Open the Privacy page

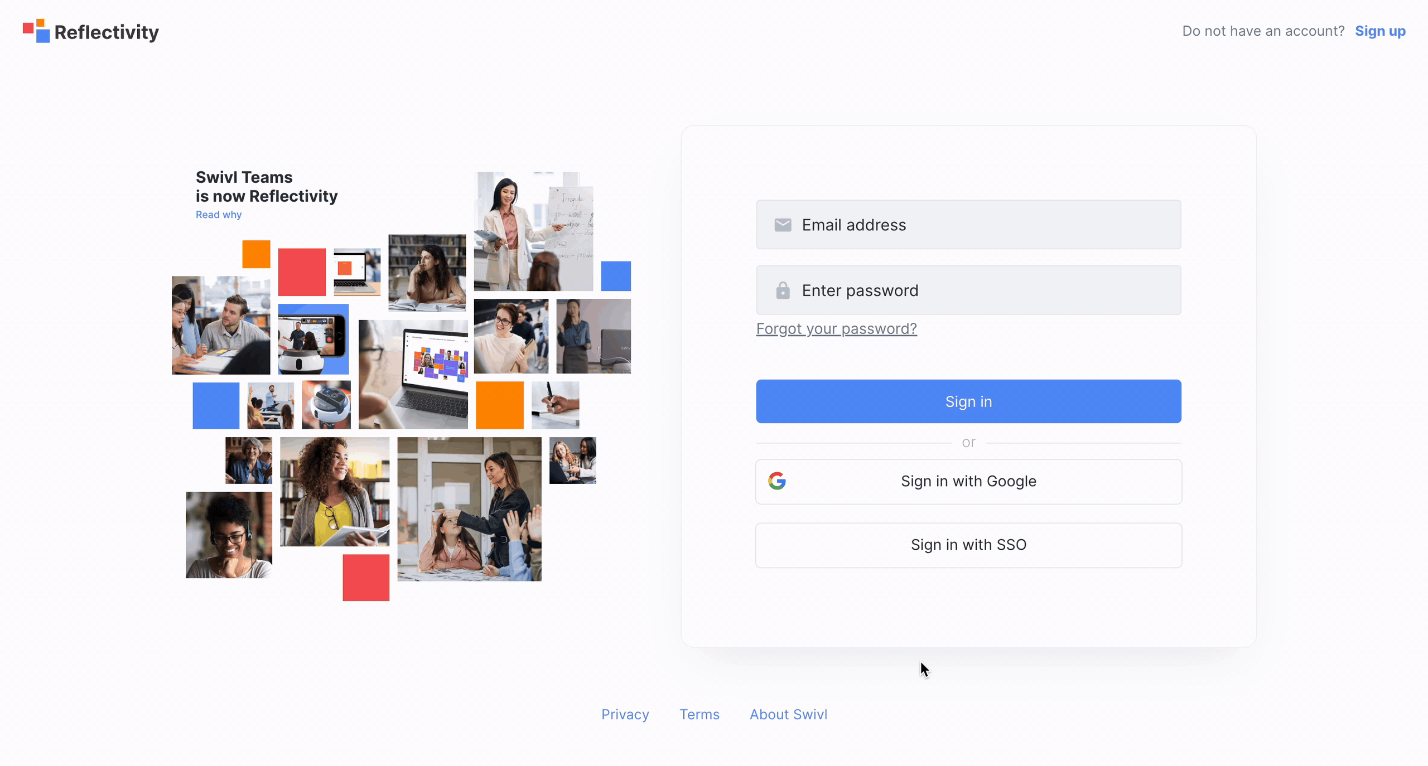pyautogui.click(x=626, y=714)
